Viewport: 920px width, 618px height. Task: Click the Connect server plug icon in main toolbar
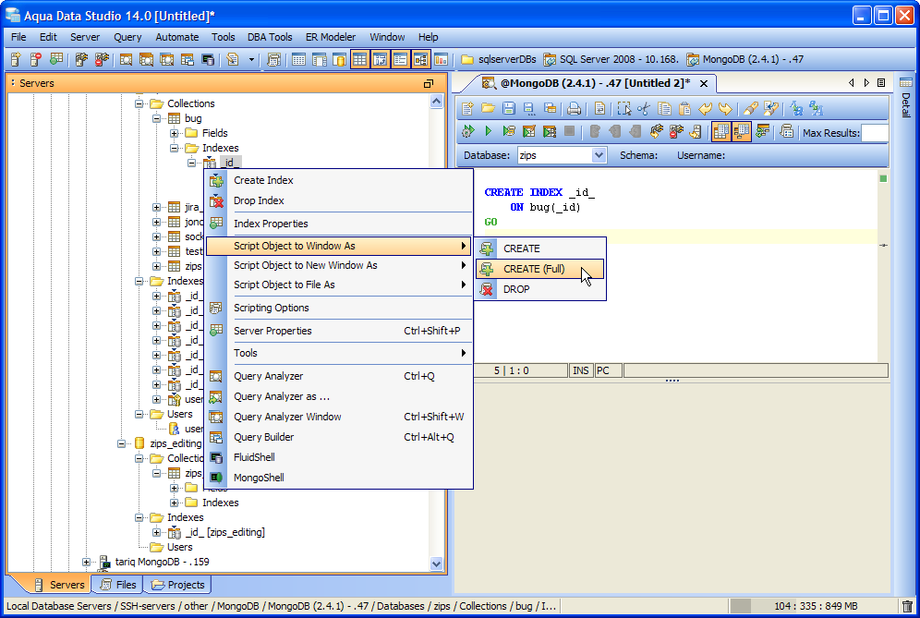[x=81, y=59]
